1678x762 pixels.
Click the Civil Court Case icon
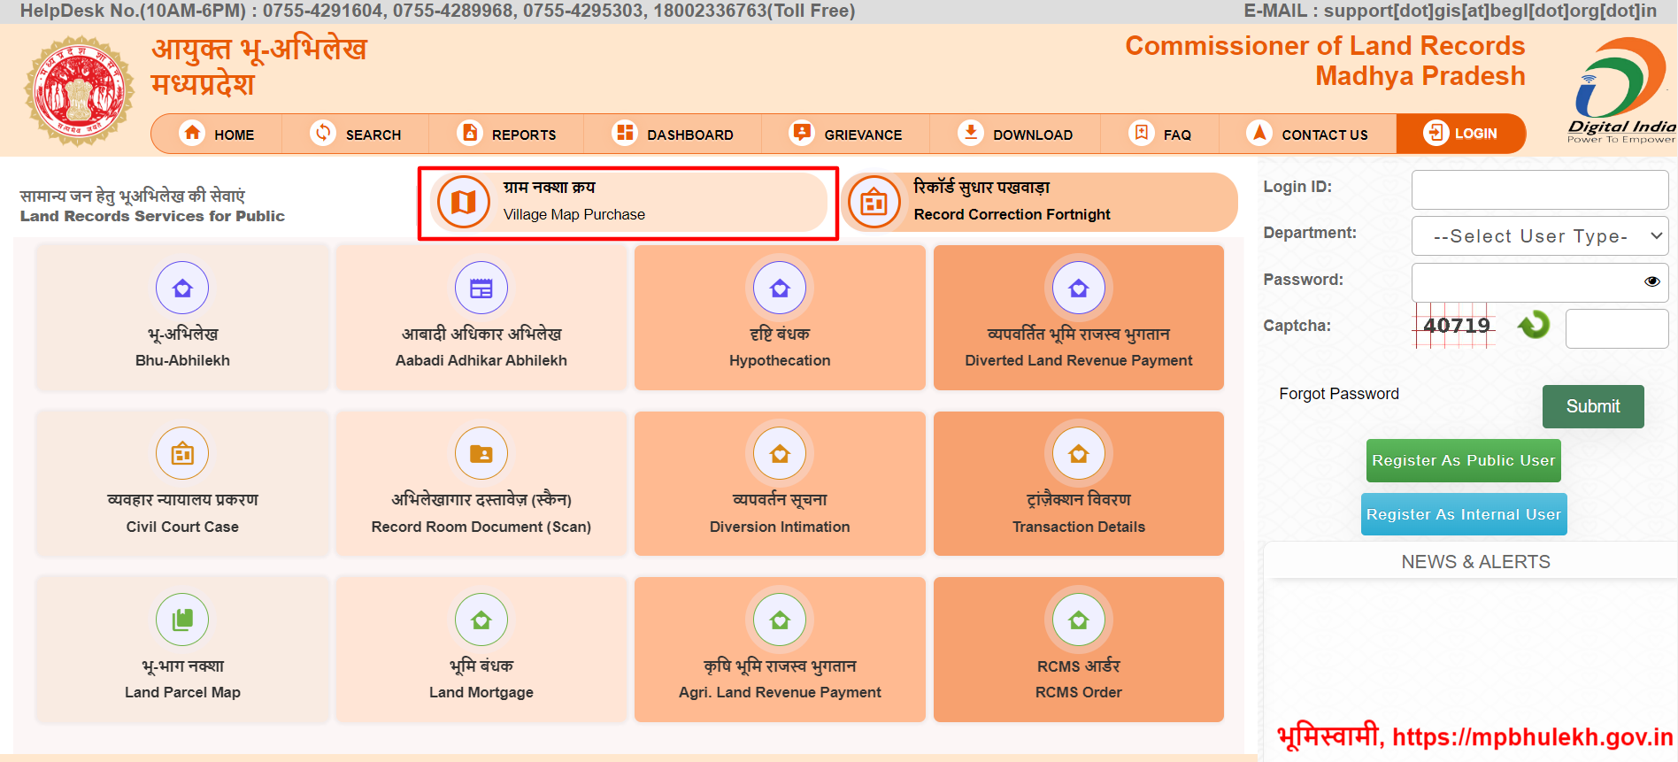[182, 454]
